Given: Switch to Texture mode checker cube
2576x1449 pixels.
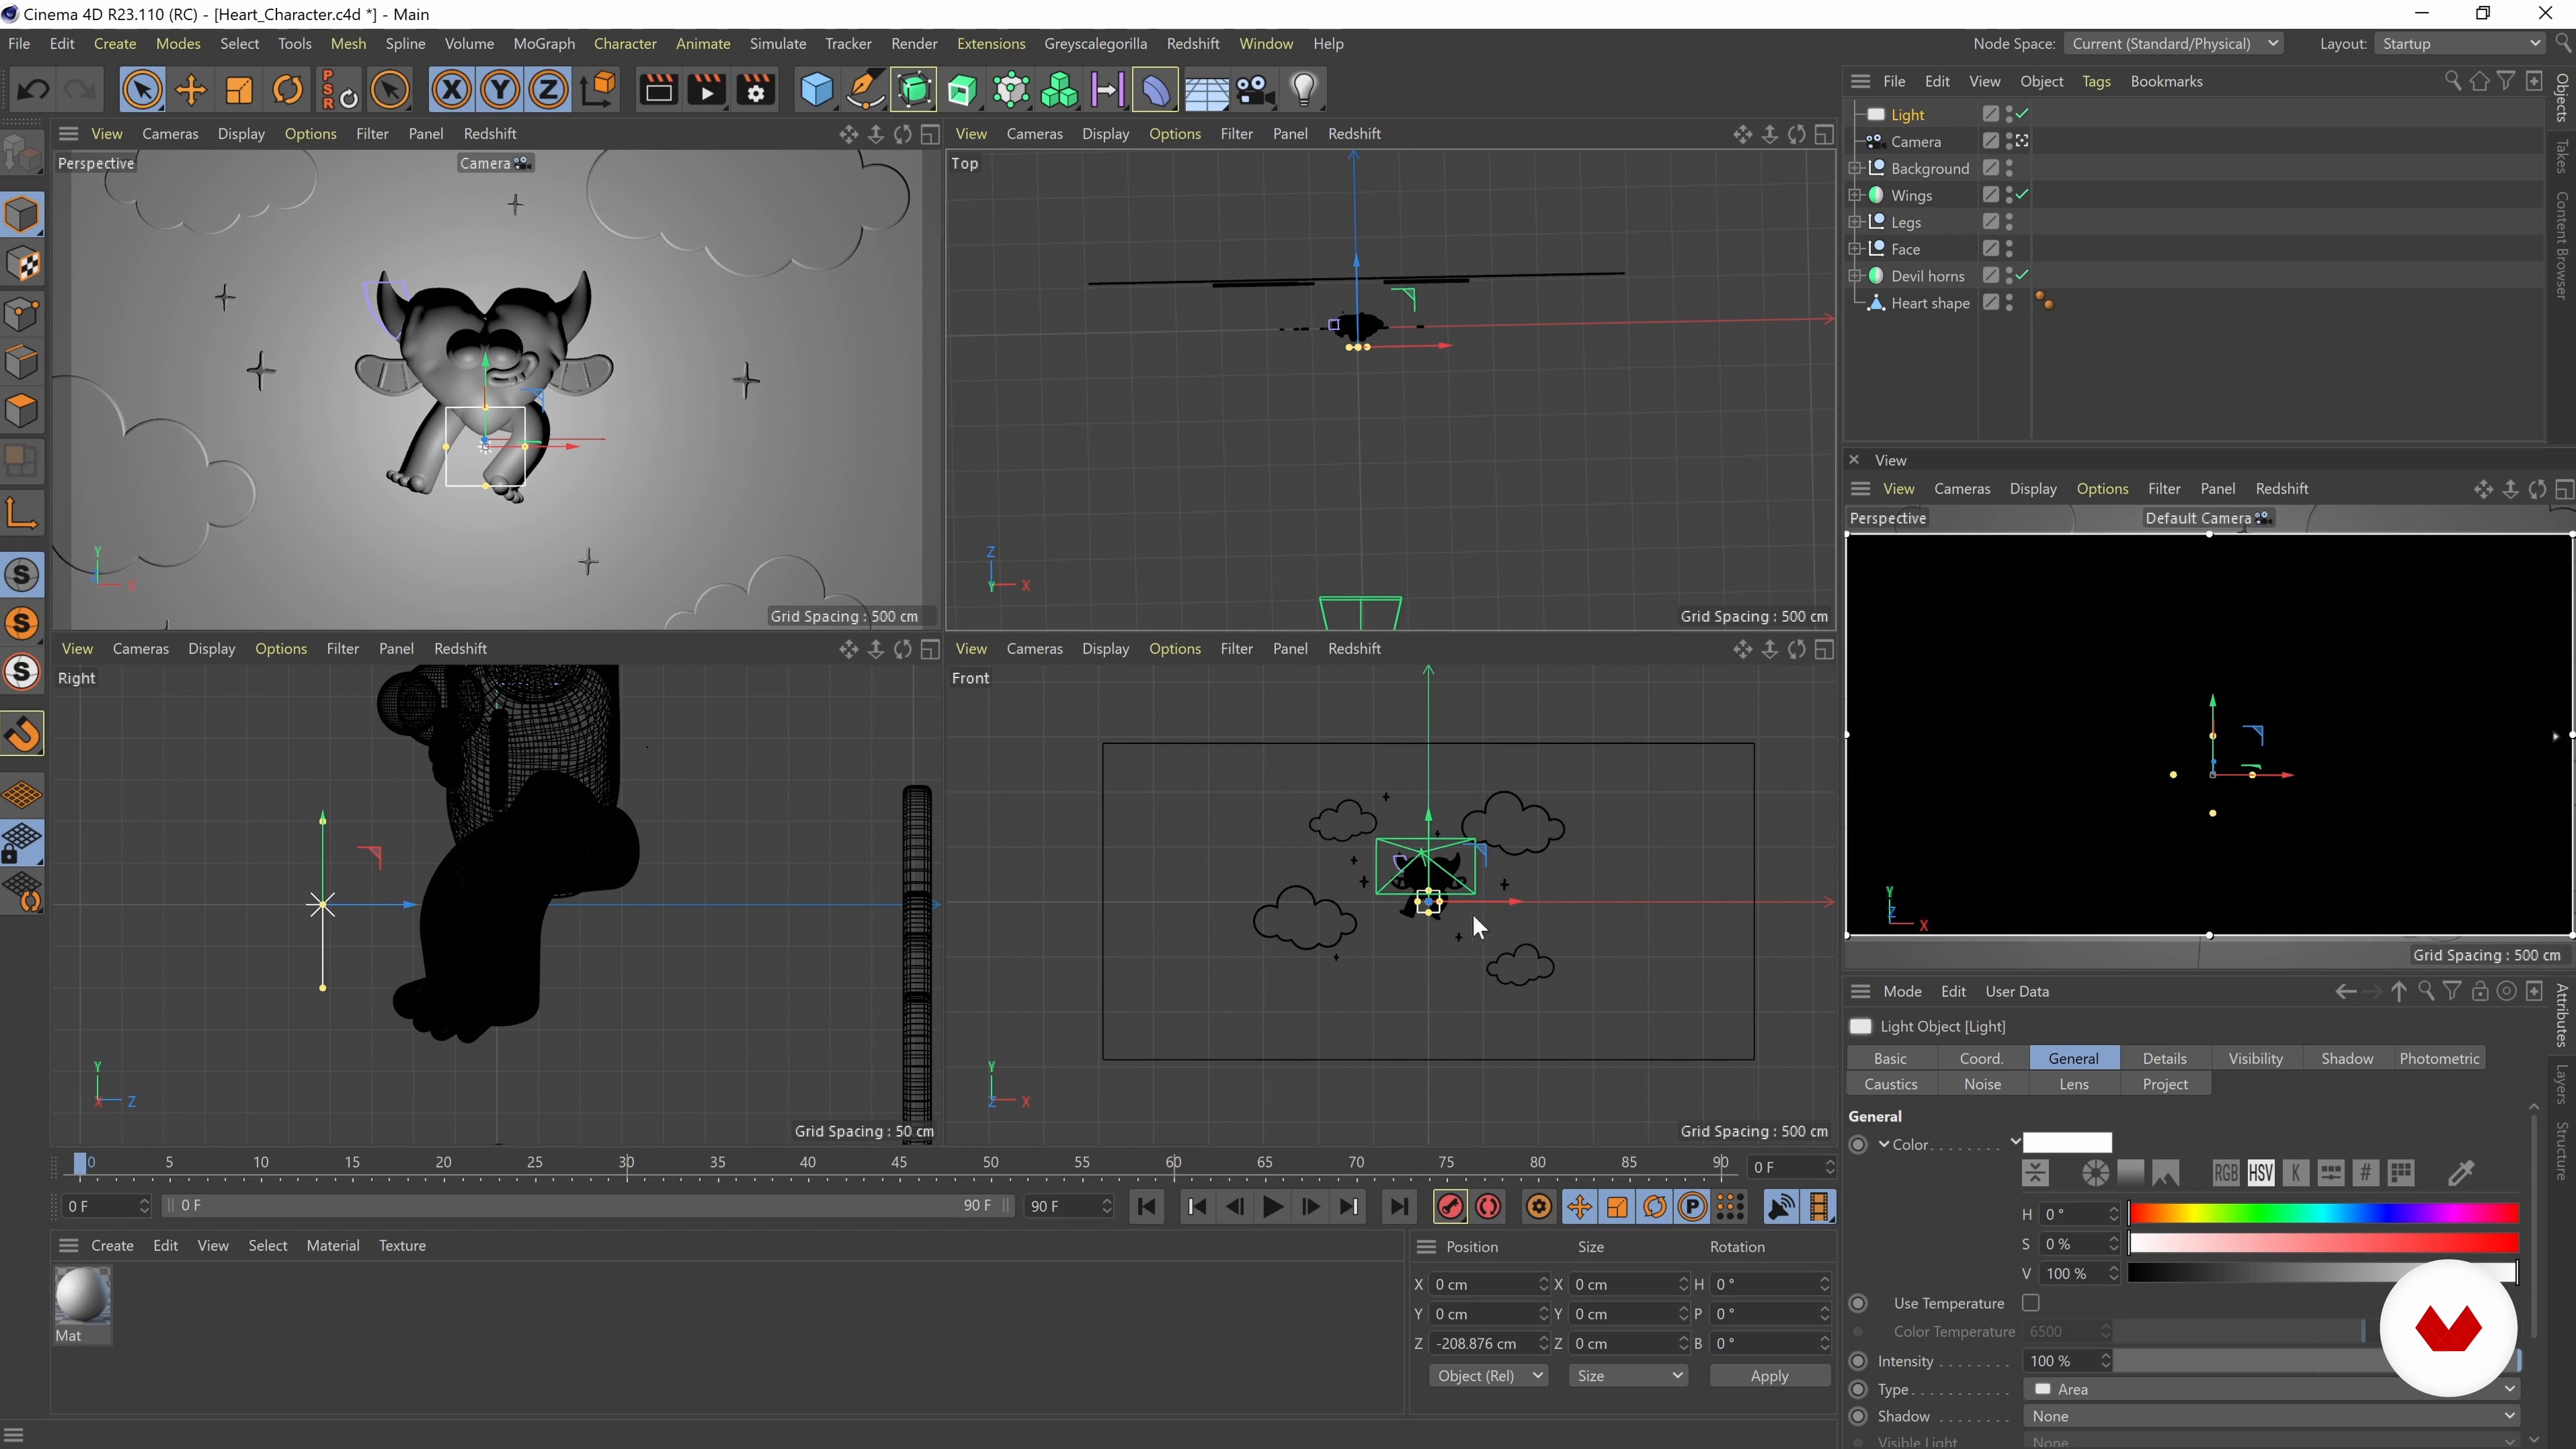Looking at the screenshot, I should coord(22,265).
